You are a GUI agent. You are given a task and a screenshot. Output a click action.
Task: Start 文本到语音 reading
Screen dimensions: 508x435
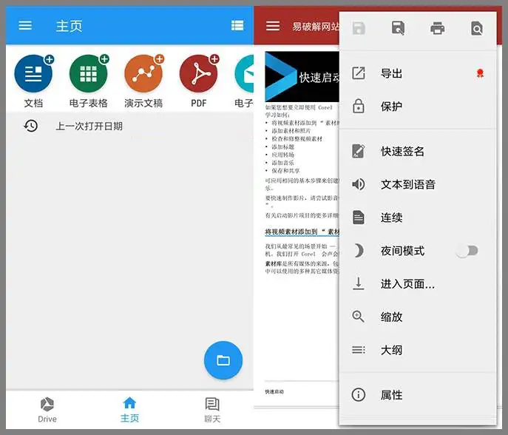pos(407,184)
